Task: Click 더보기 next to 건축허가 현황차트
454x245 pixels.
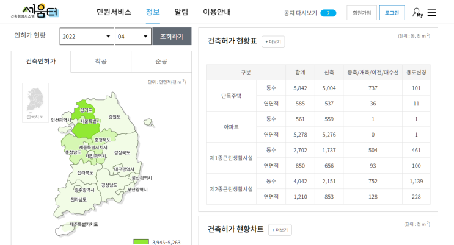Action: pos(280,230)
